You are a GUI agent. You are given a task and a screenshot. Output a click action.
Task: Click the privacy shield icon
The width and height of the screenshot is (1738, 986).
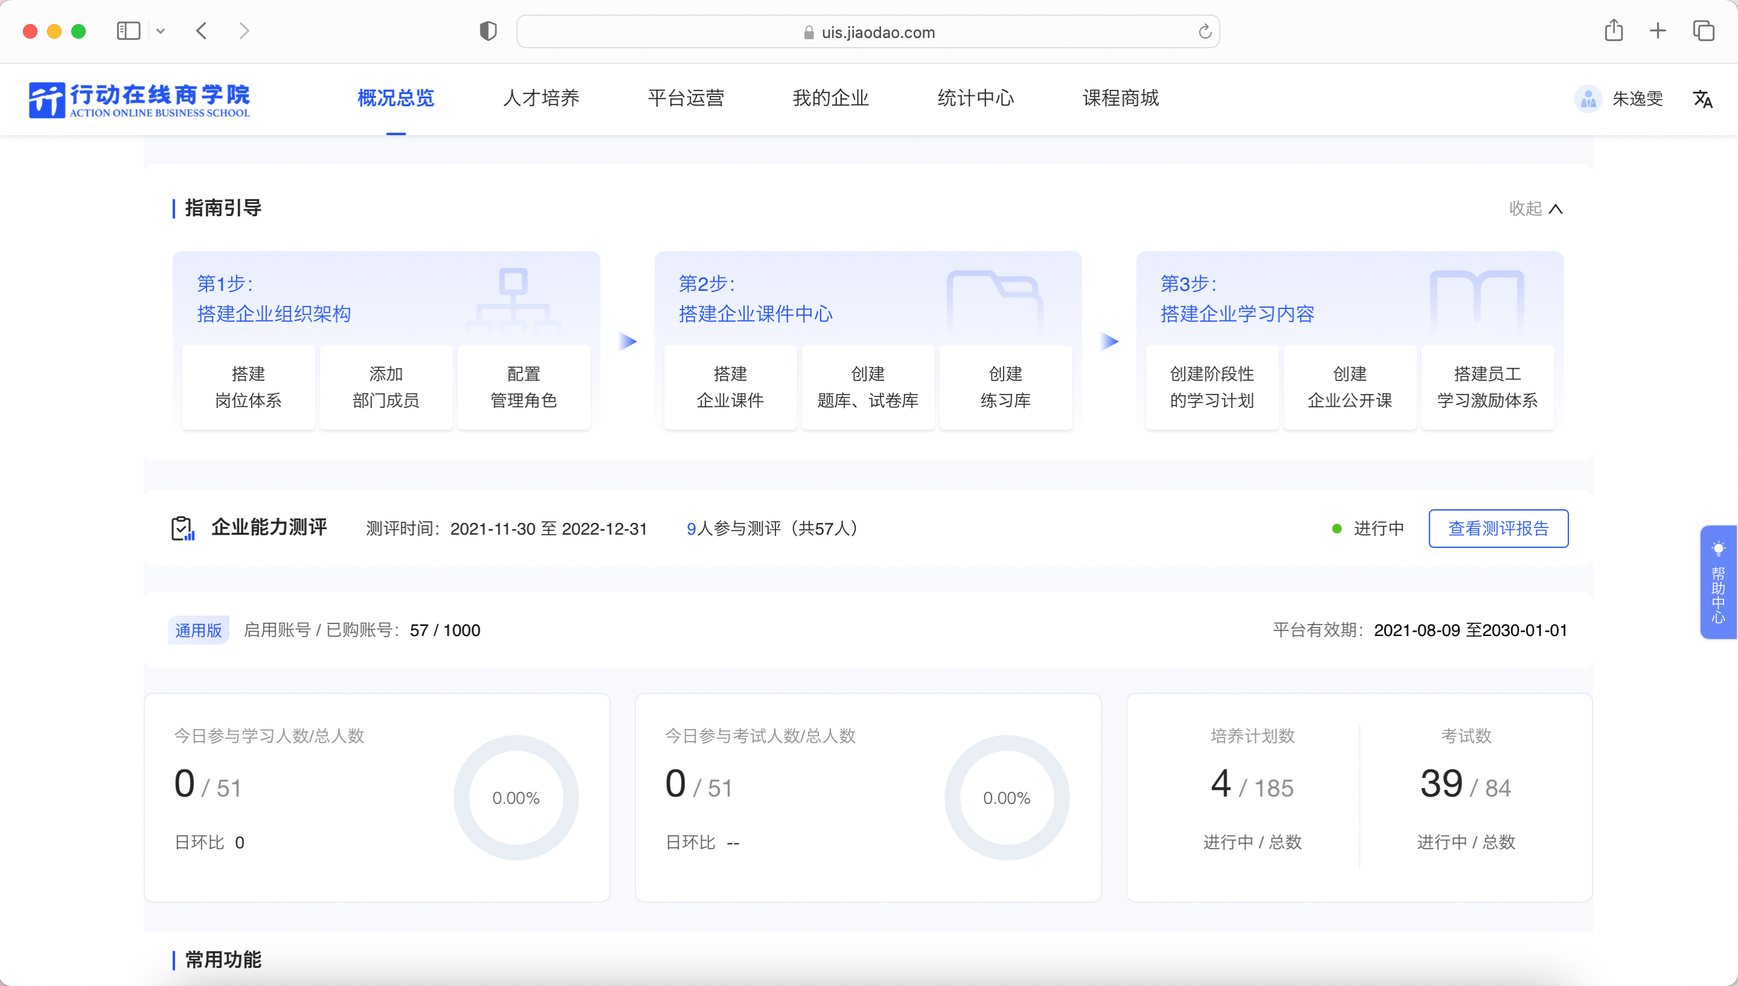click(488, 31)
